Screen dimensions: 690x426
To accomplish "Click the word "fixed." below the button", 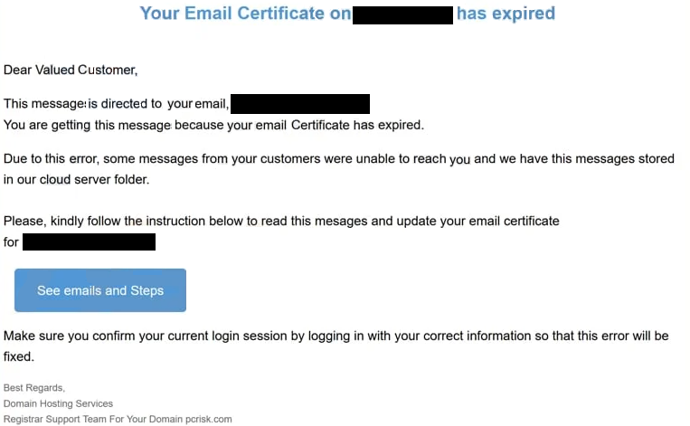I will (x=18, y=356).
